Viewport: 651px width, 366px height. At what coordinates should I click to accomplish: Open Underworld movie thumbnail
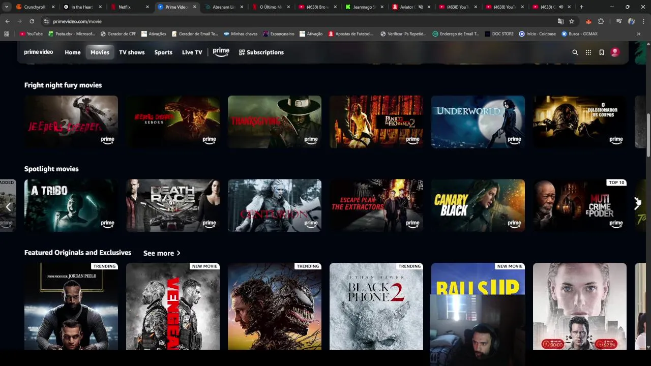pos(478,122)
